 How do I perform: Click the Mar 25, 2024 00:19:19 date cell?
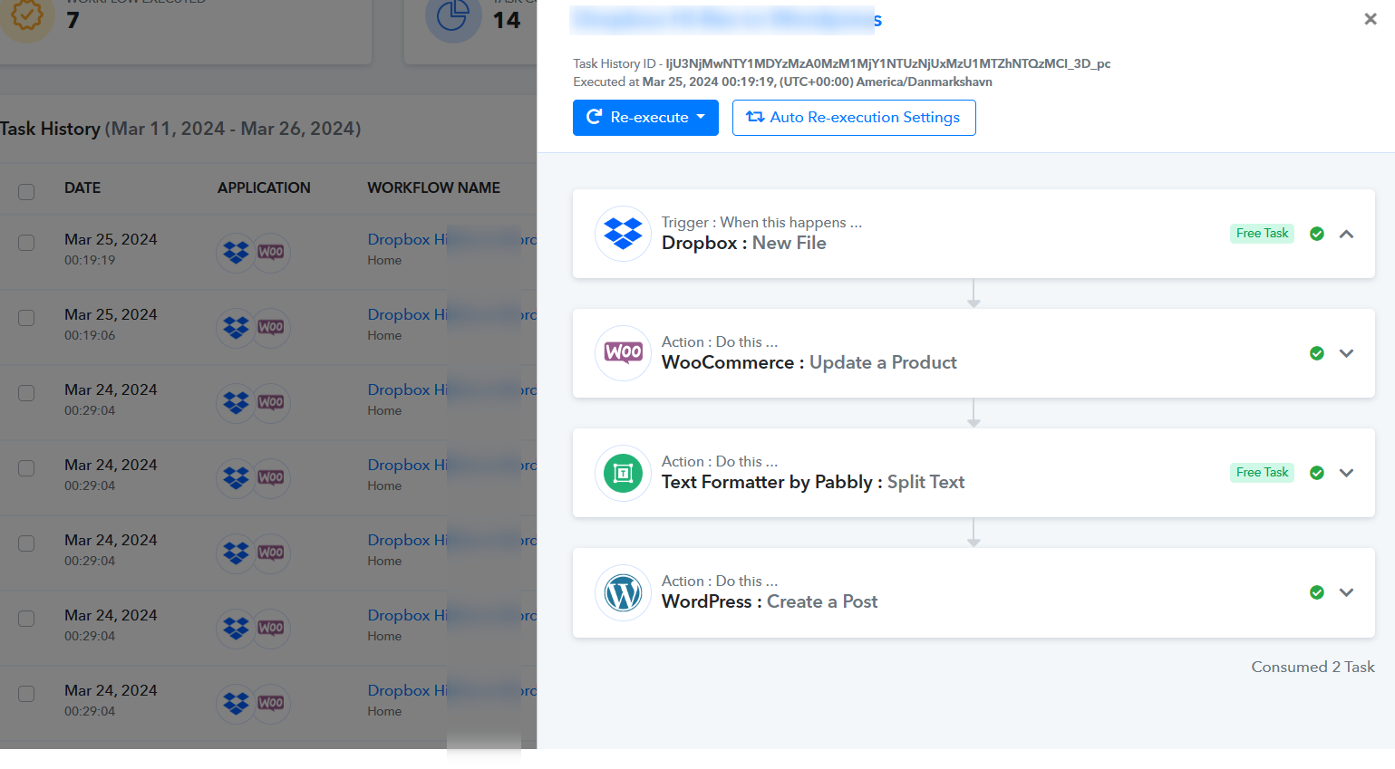pos(111,249)
